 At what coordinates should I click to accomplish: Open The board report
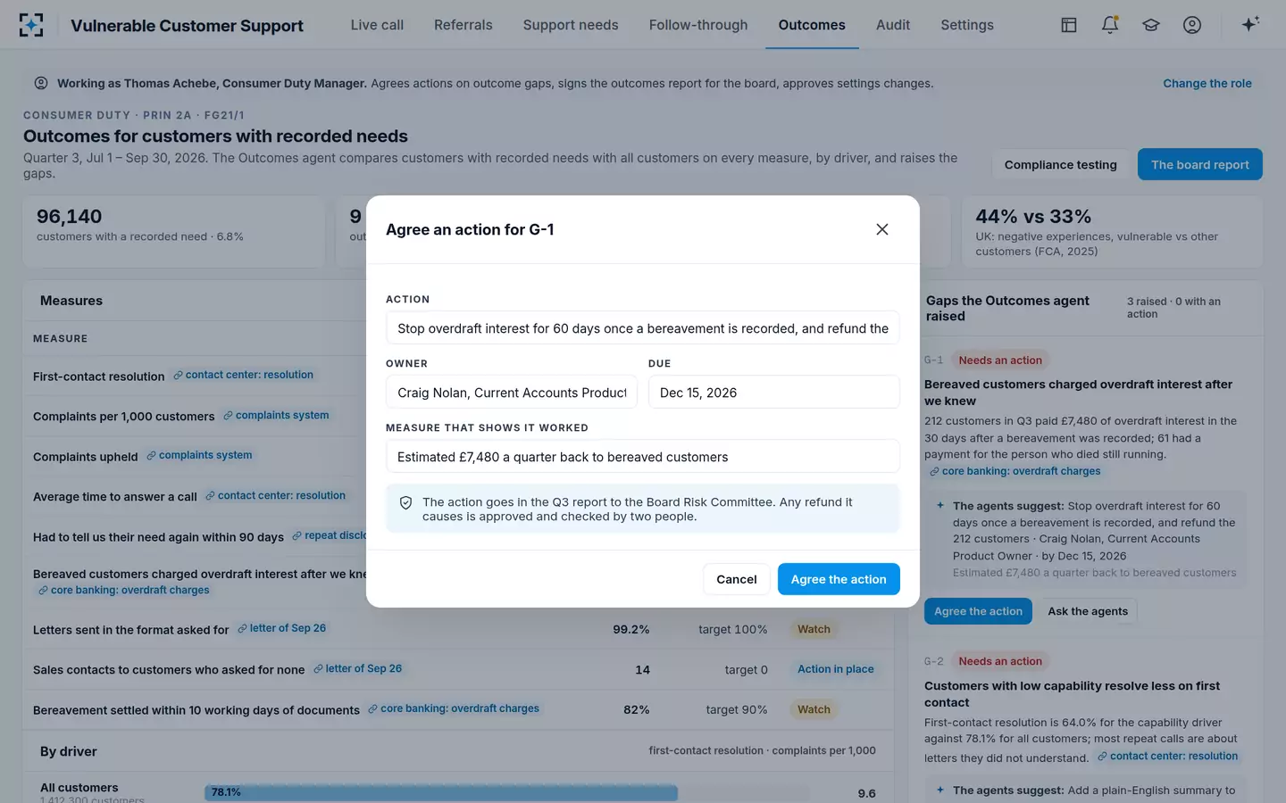click(x=1199, y=164)
